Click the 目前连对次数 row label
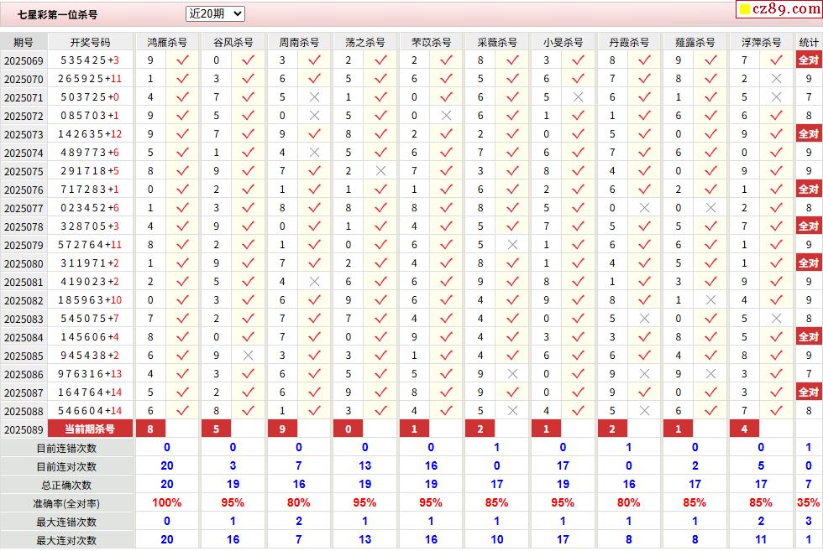 66,466
